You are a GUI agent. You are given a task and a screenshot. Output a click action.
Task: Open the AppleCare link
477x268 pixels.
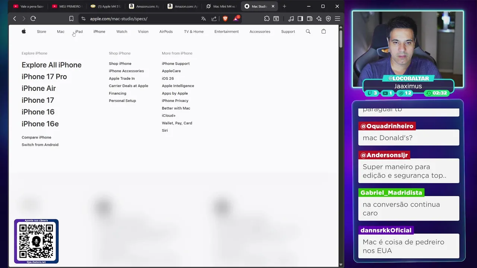(x=171, y=71)
